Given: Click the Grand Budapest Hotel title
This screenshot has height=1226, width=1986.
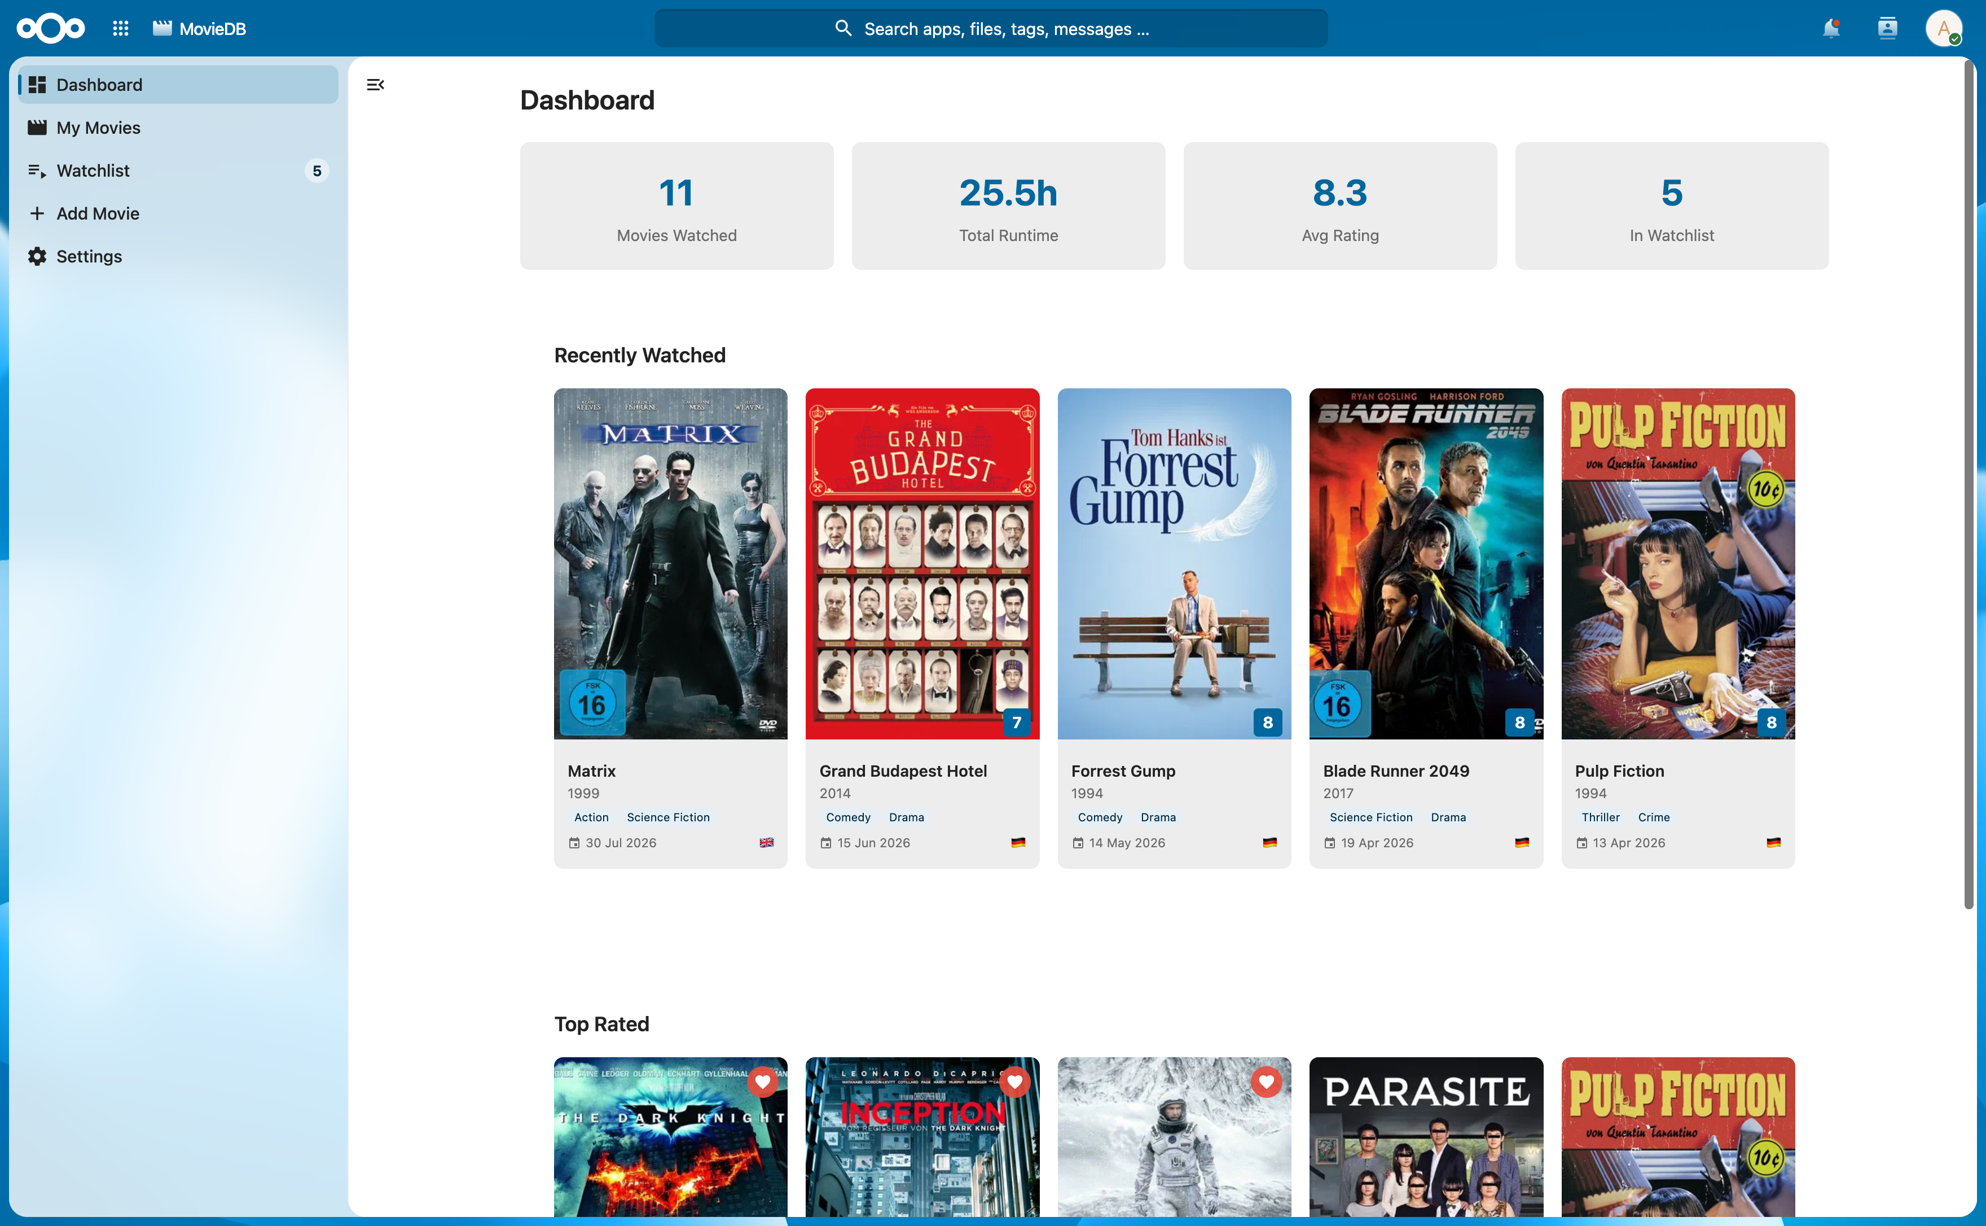Looking at the screenshot, I should (903, 771).
